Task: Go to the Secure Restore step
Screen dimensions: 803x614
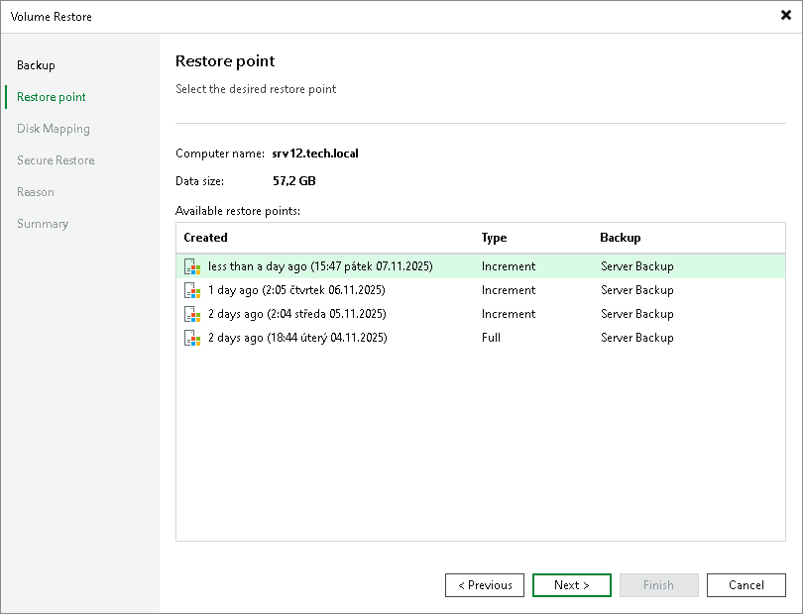Action: [x=56, y=160]
